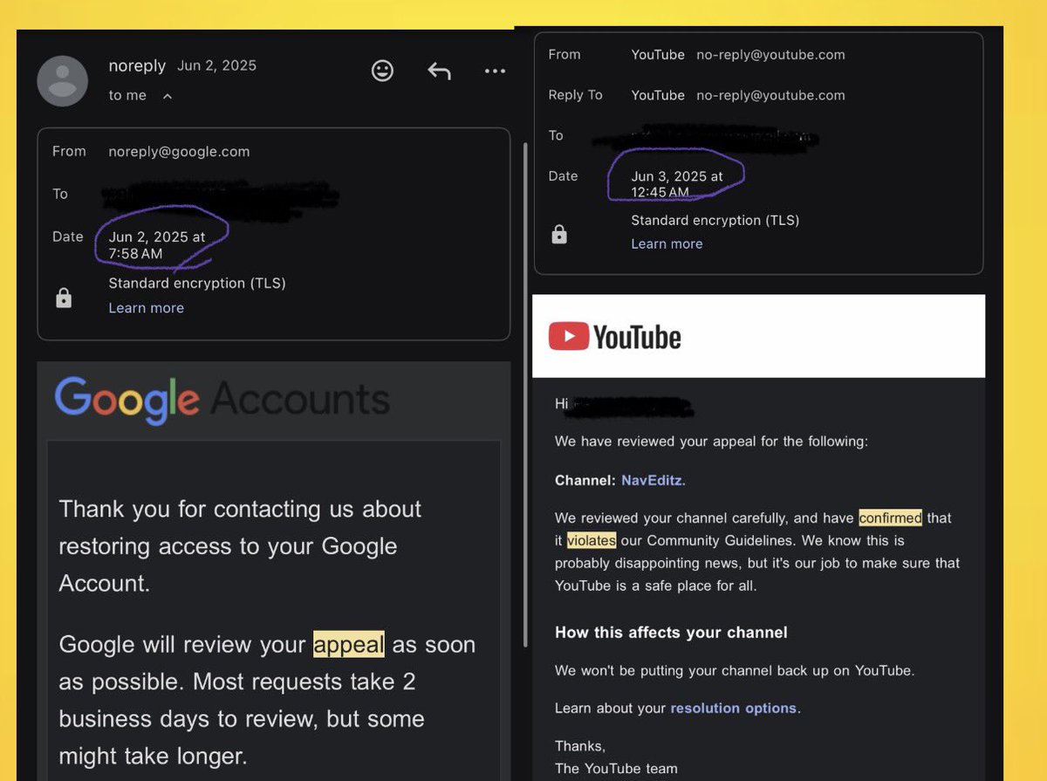
Task: Open 'Learn more' in the YouTube email details
Action: (x=667, y=244)
